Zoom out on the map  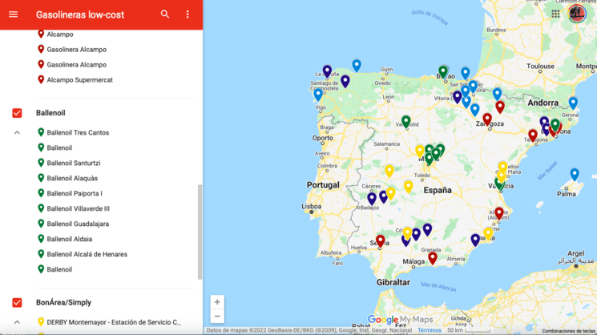click(217, 317)
